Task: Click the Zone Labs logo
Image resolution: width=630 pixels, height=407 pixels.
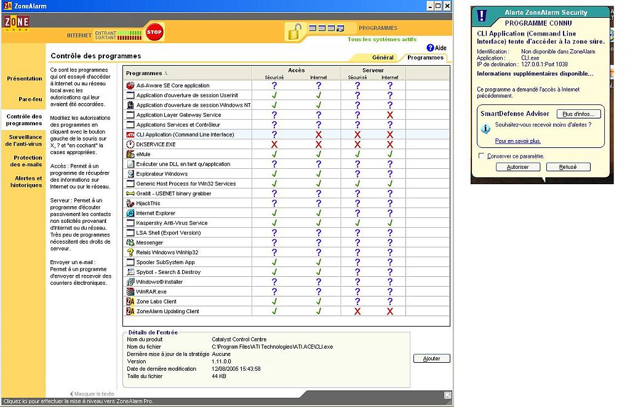Action: (17, 23)
